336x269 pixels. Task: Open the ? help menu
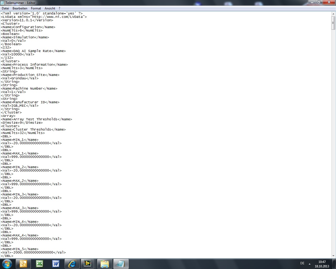(59, 8)
